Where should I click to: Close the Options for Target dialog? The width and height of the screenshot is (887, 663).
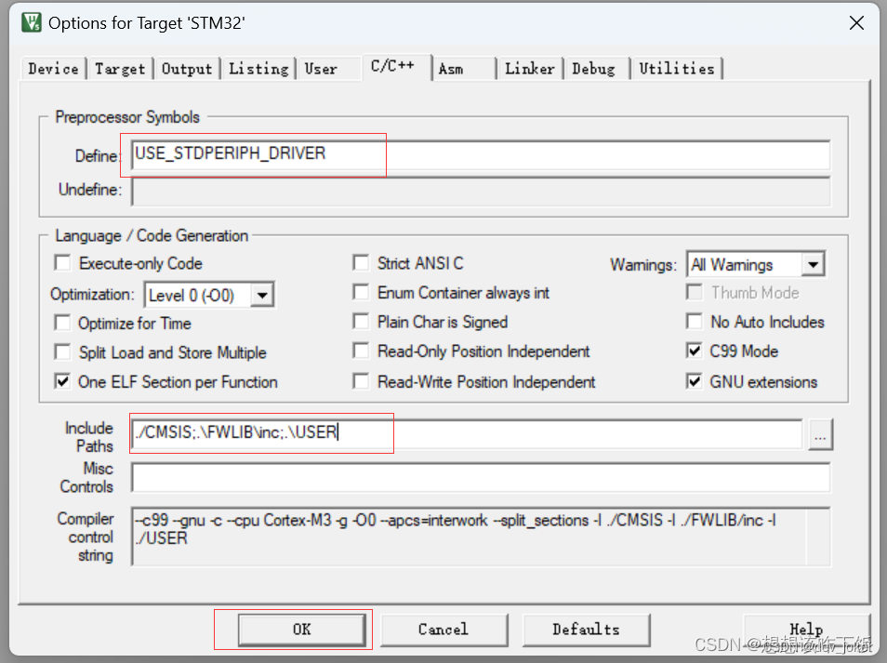click(856, 22)
